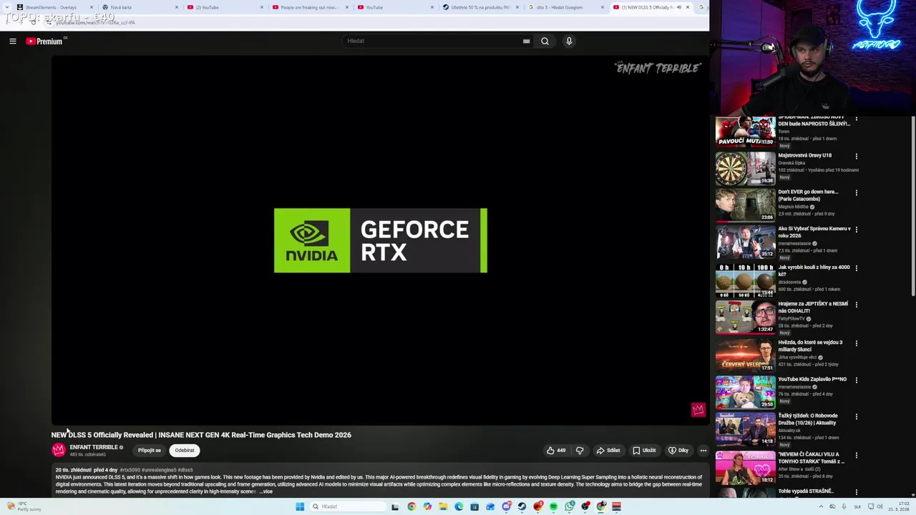916x515 pixels.
Task: Open the Hrajeme za JEPTIŠKY video thumbnail
Action: coord(745,317)
